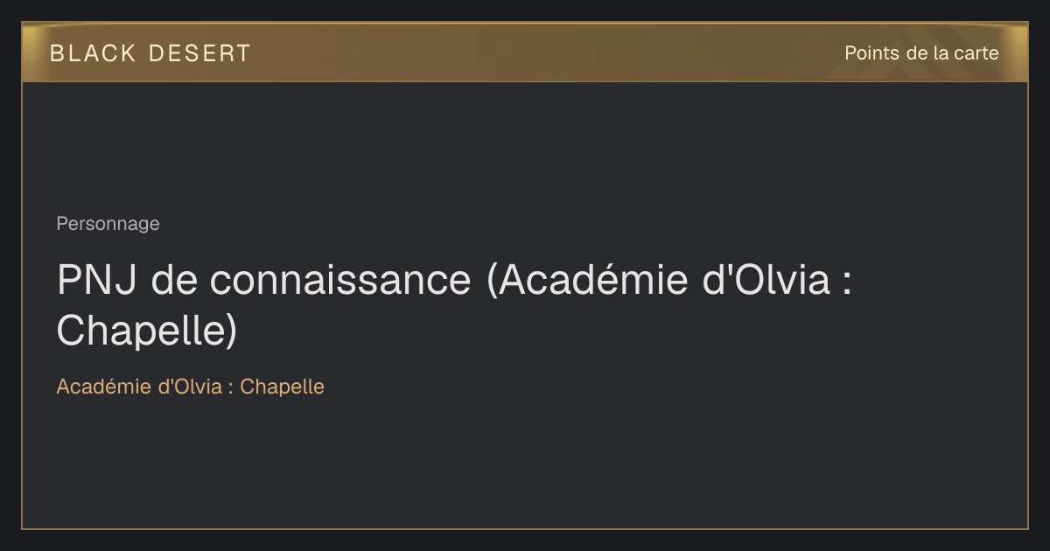The height and width of the screenshot is (551, 1050).
Task: Click the word Points in the header
Action: point(872,53)
